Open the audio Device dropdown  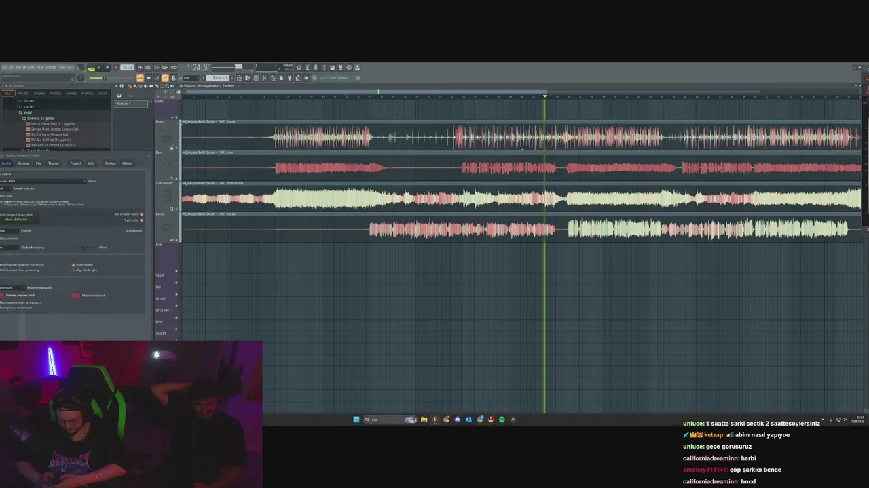point(43,181)
